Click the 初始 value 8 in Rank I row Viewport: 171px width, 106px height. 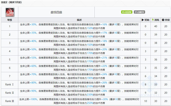click(145, 85)
